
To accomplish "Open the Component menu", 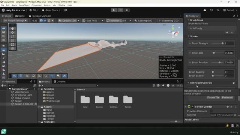I will coord(37,5).
